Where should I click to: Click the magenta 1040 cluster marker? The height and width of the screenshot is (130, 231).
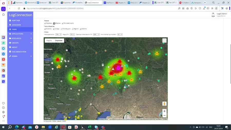pos(118,68)
